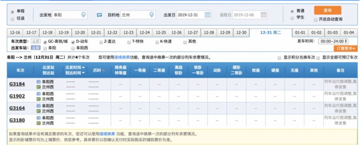360x146 pixels.
Task: Click terminal-station icon in G1902 row
Action: click(39, 99)
